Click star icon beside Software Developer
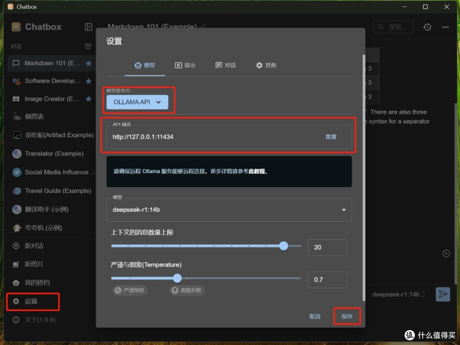 (x=89, y=81)
